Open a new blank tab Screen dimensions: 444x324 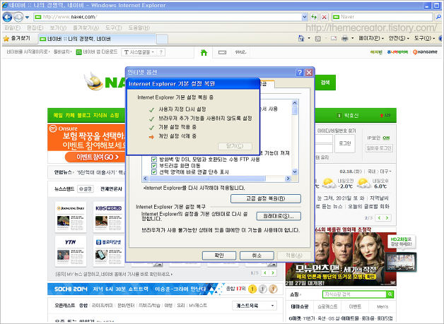pyautogui.click(x=162, y=39)
